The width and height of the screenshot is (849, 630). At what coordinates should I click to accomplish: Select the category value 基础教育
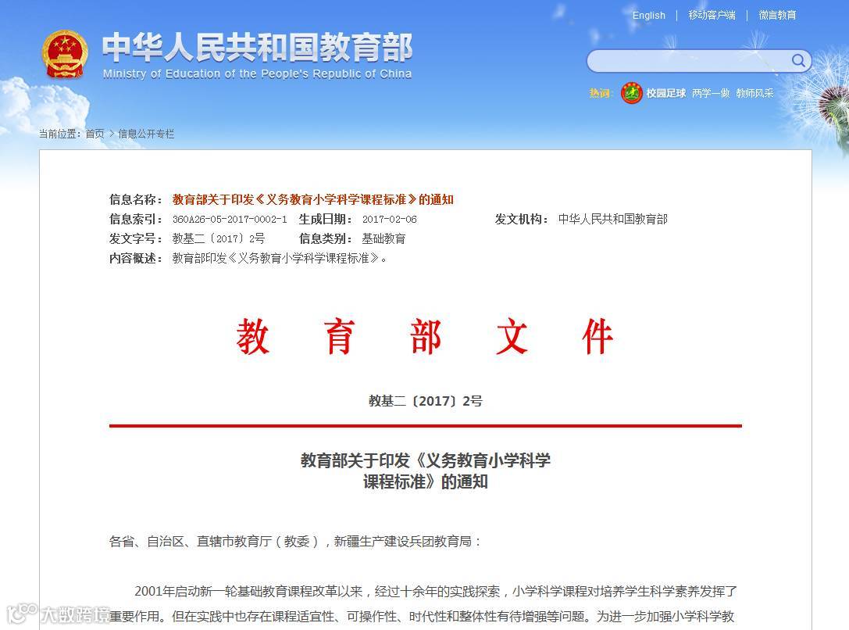(x=383, y=238)
